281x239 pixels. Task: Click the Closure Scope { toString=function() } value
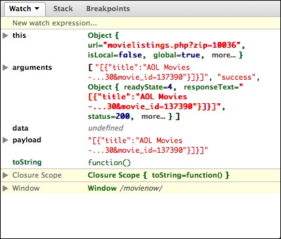coord(159,175)
